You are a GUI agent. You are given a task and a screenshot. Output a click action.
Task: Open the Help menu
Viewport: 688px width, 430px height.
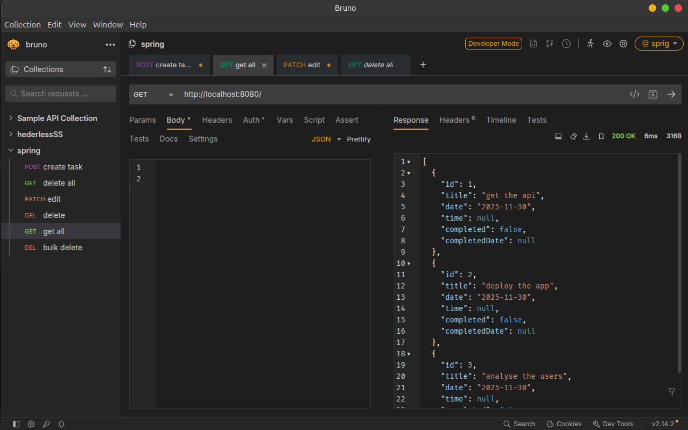(x=138, y=25)
